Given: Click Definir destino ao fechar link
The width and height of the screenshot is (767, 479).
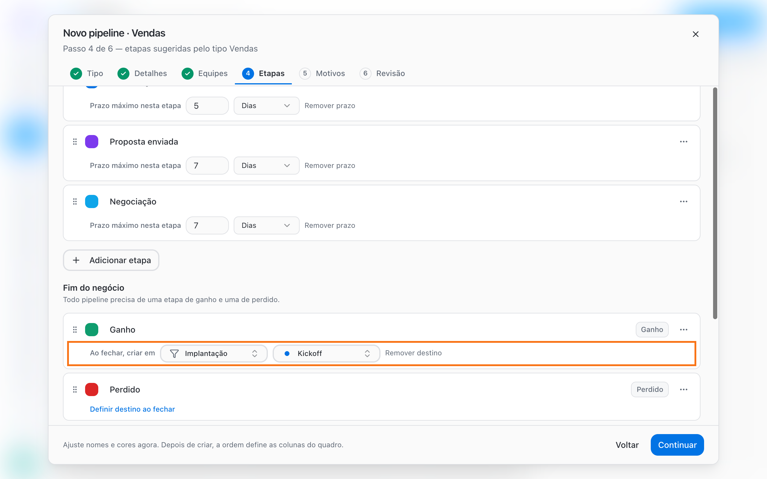Looking at the screenshot, I should 132,409.
